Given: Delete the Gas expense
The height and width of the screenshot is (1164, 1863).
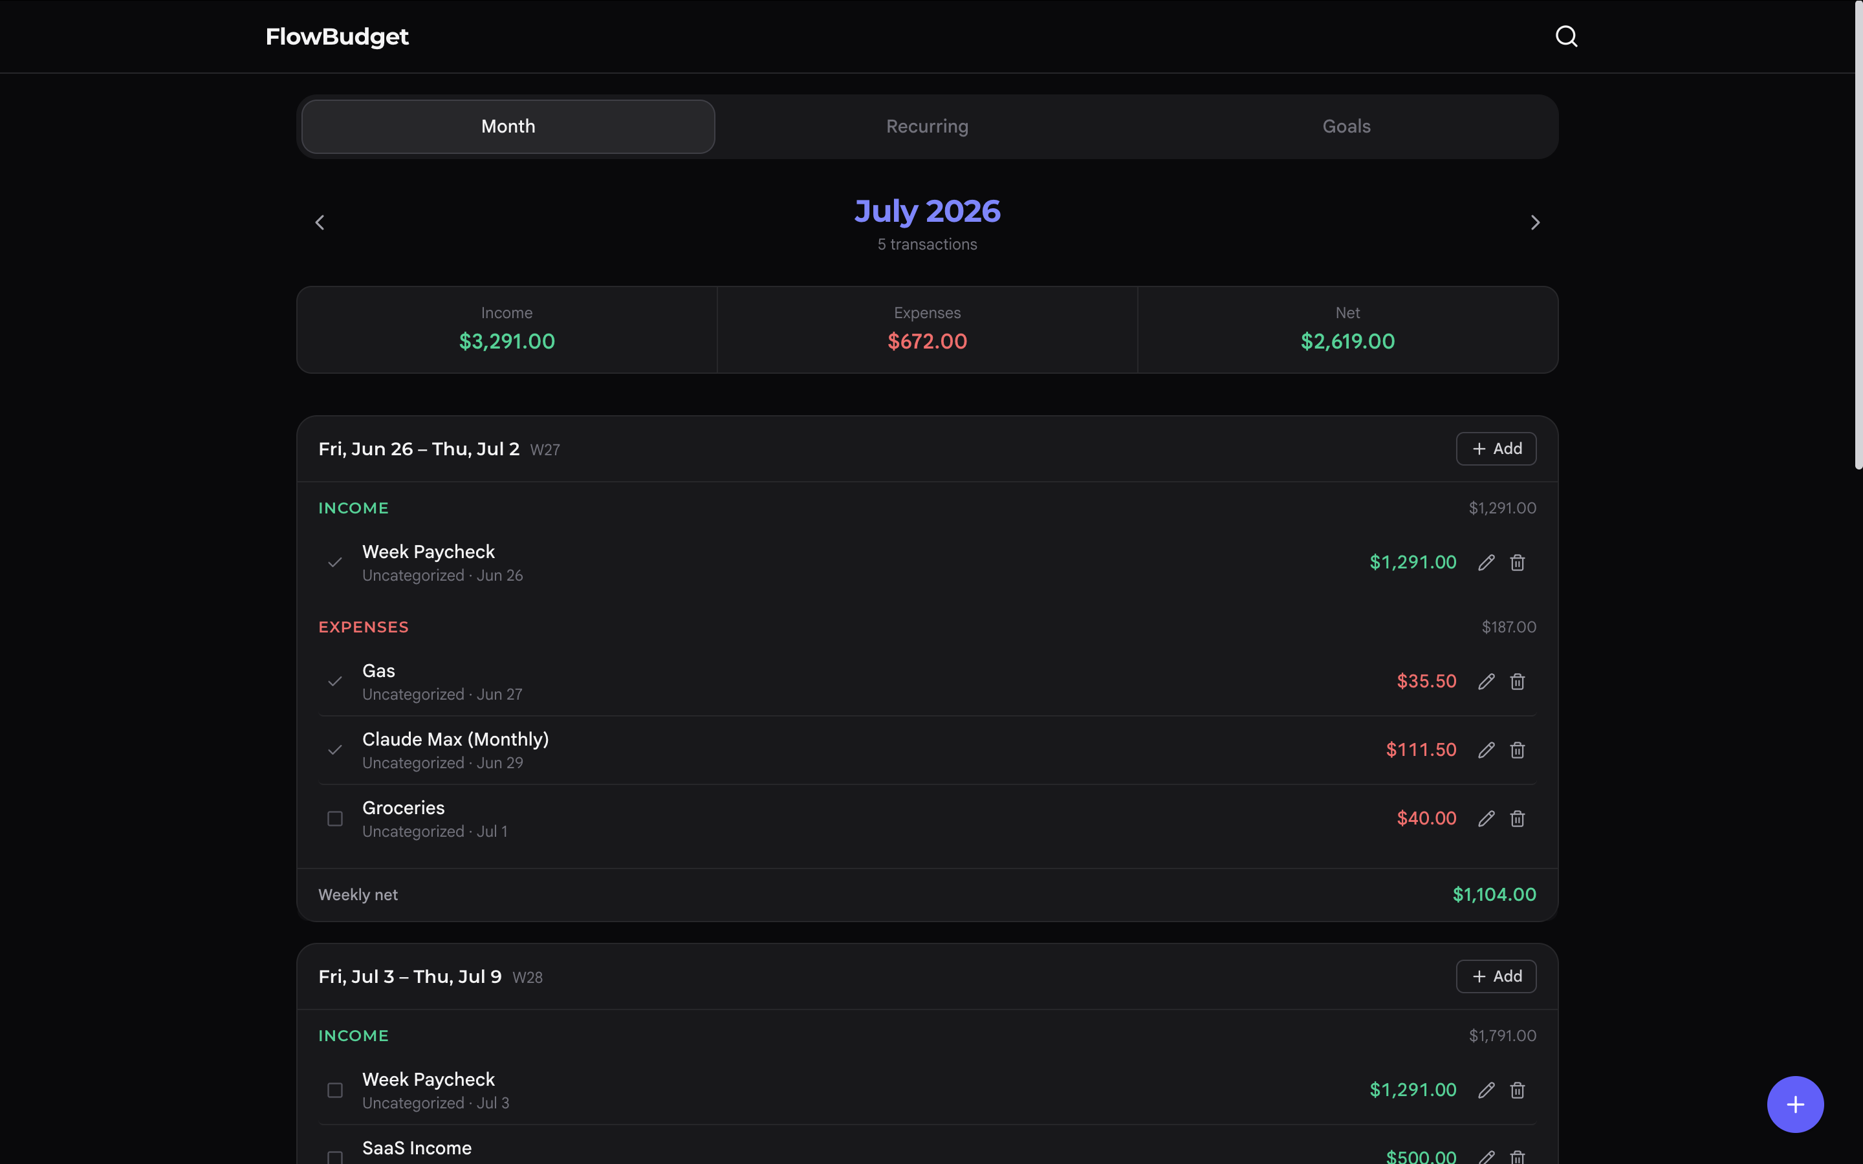Looking at the screenshot, I should pyautogui.click(x=1518, y=682).
